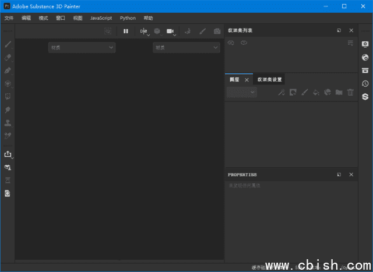Switch to the 纹理集设置 tab
This screenshot has width=373, height=272.
(269, 80)
